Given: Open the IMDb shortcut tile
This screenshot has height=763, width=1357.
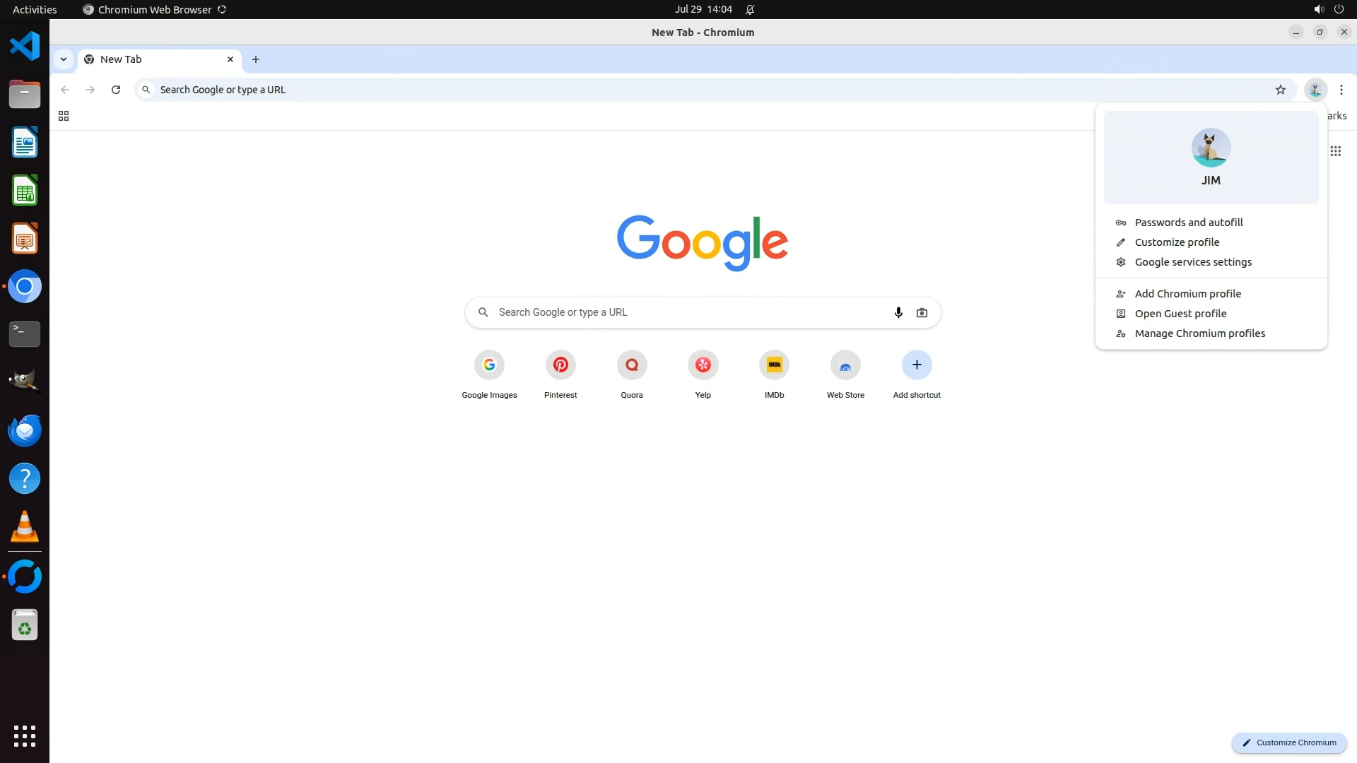Looking at the screenshot, I should pyautogui.click(x=774, y=365).
